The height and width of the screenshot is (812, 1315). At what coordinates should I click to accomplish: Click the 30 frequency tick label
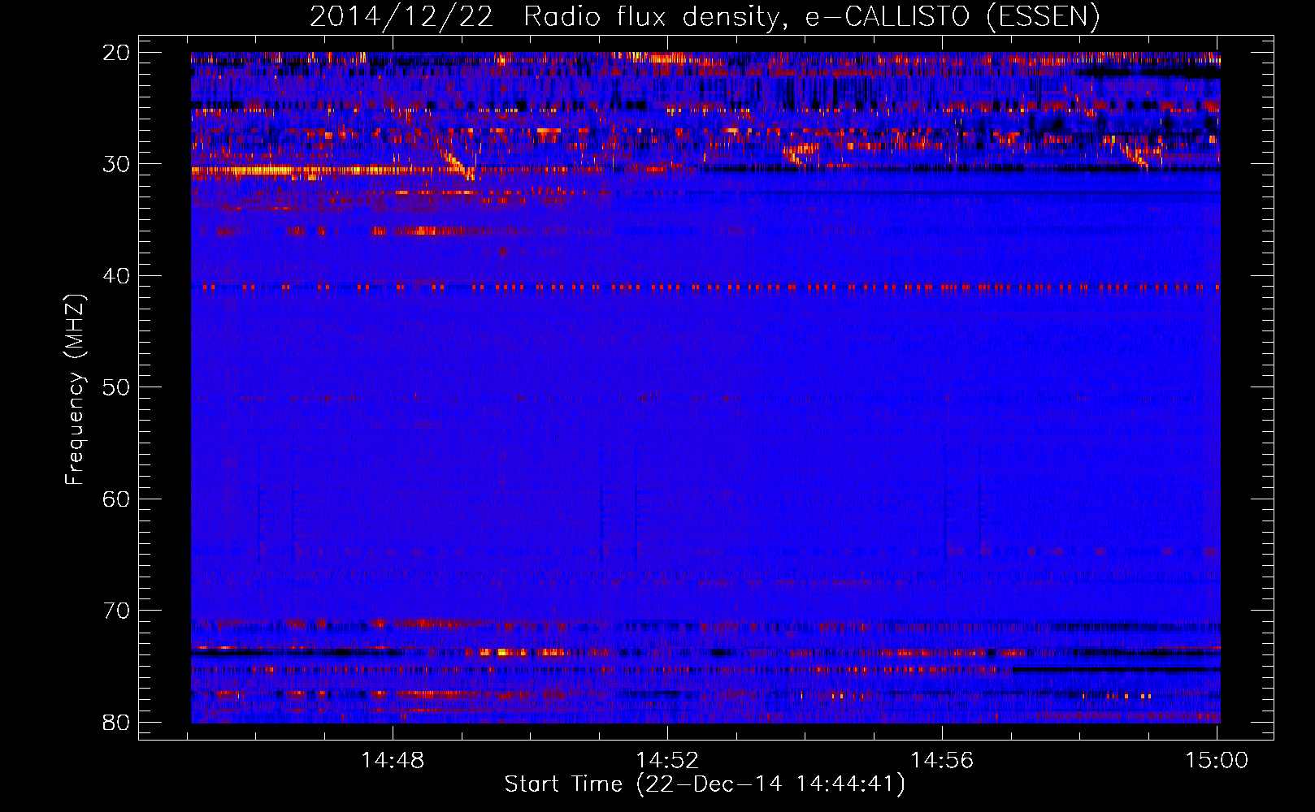117,164
